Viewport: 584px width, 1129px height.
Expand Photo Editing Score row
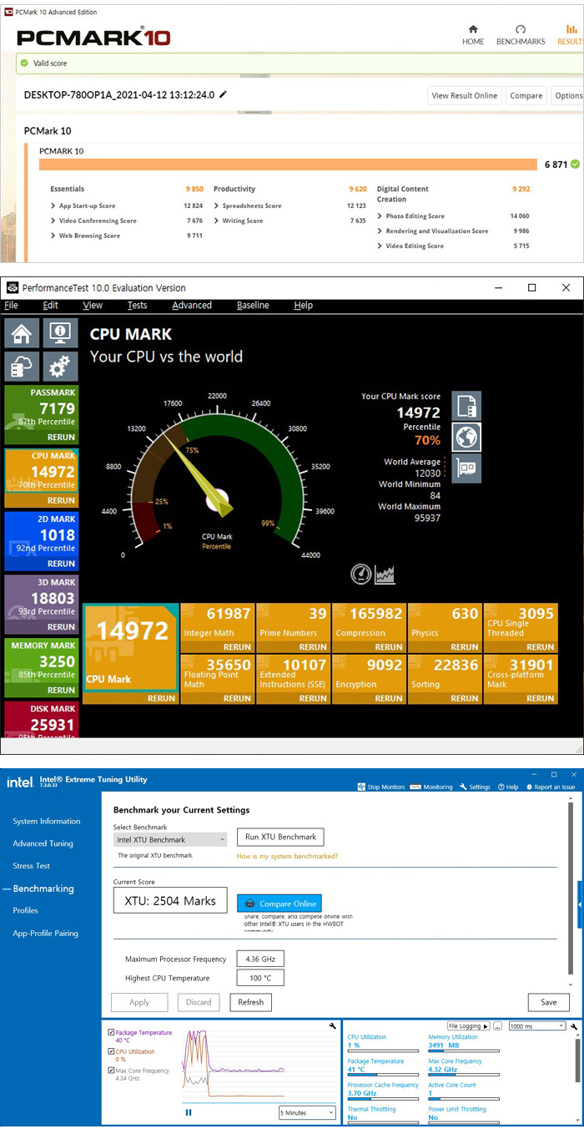(380, 215)
